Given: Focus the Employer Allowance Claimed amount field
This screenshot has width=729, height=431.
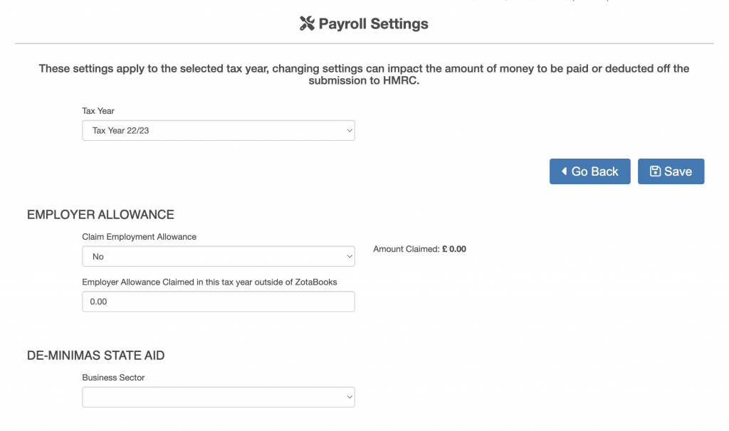Looking at the screenshot, I should (218, 302).
